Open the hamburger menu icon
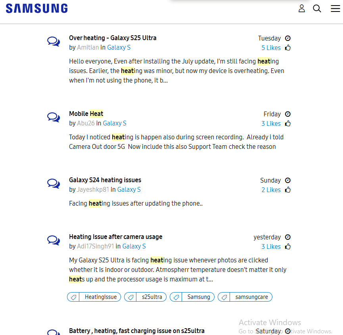This screenshot has width=343, height=335. [x=335, y=9]
